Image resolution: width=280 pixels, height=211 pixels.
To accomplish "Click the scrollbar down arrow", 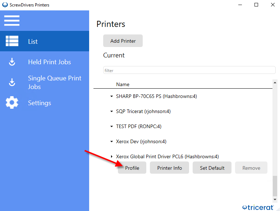I will (x=275, y=200).
